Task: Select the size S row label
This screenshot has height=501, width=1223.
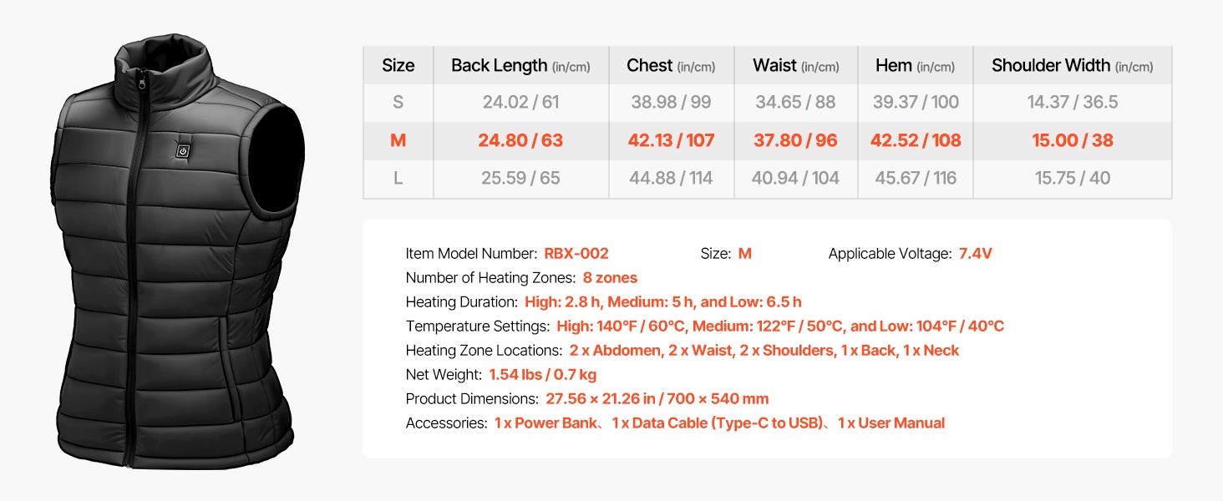Action: (x=398, y=102)
